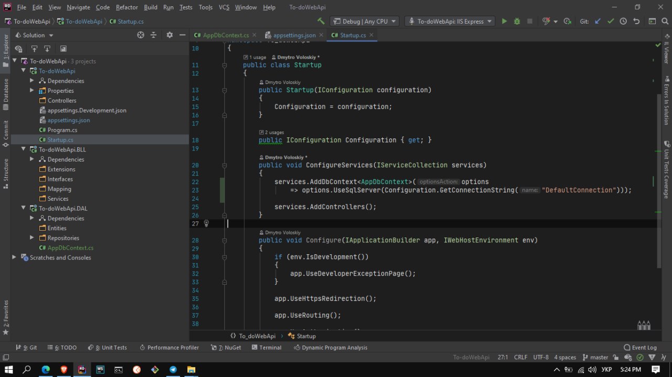Open the VCS menu
672x377 pixels.
coord(224,7)
